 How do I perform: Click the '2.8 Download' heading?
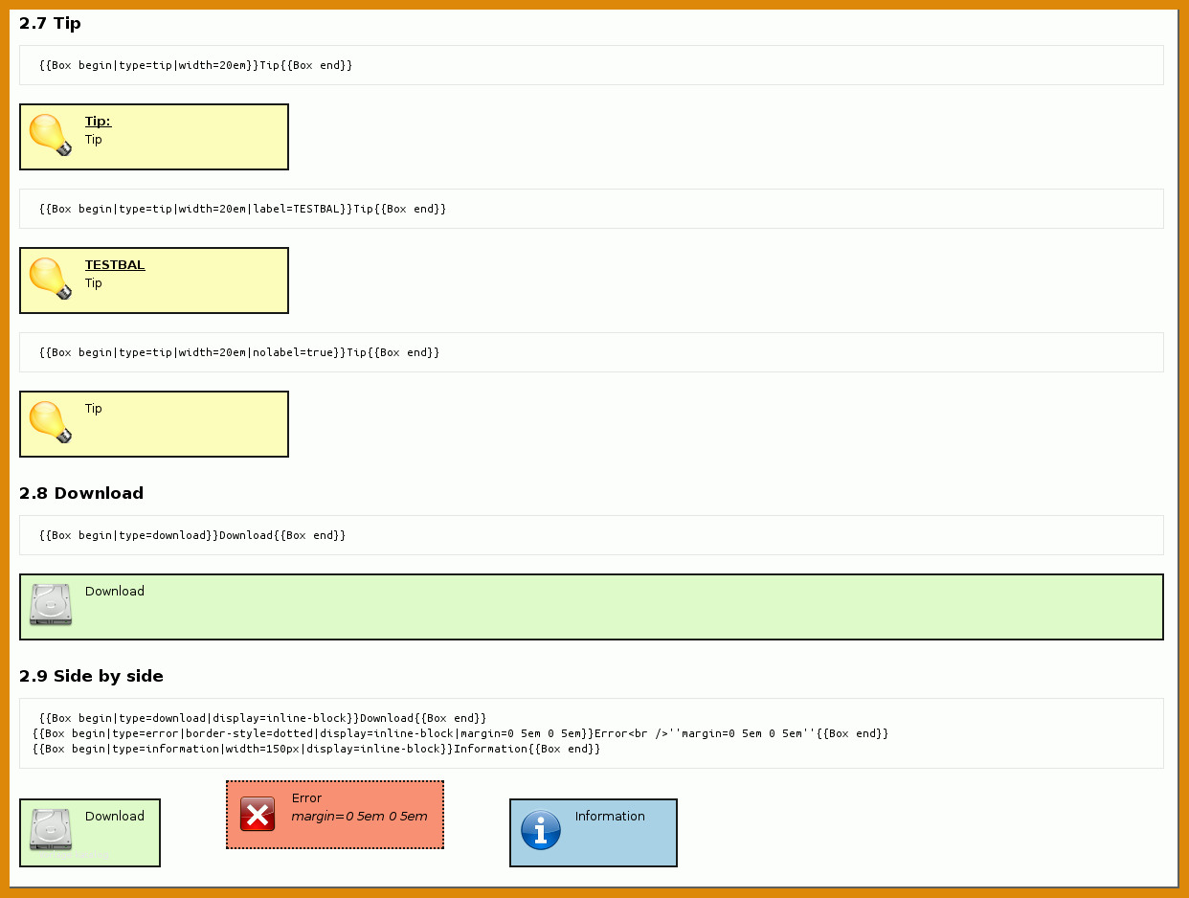click(81, 493)
